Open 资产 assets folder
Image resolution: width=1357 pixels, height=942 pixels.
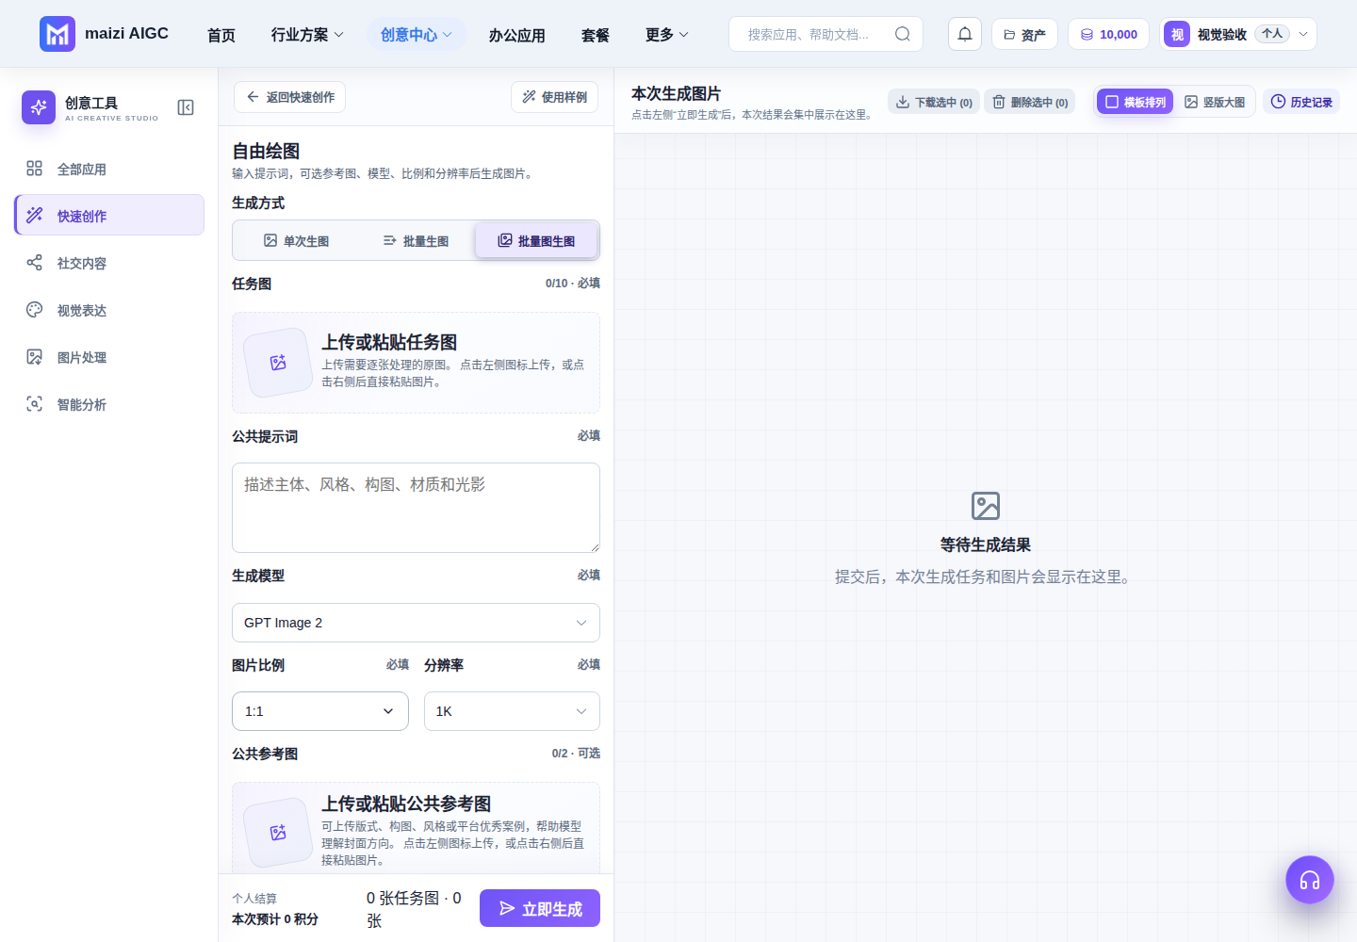[x=1024, y=34]
